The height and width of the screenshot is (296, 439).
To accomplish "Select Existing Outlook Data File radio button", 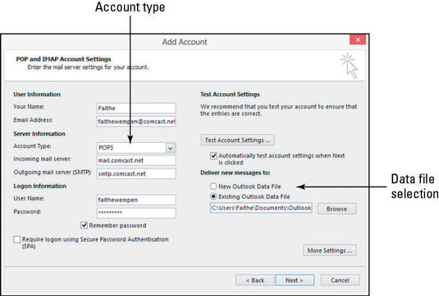I will click(213, 197).
